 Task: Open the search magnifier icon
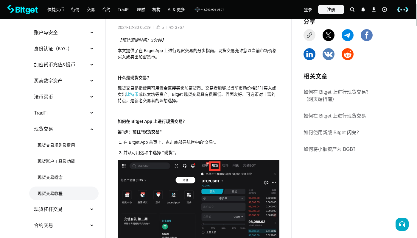point(352,10)
